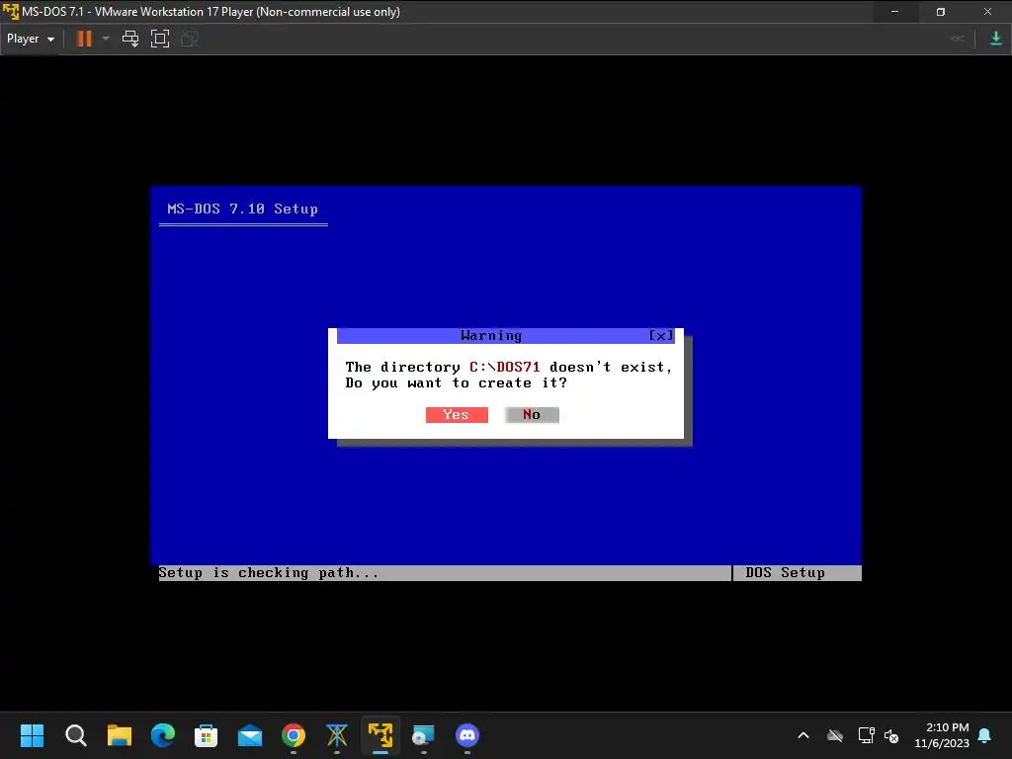Show hidden system tray icons
1012x759 pixels.
[803, 735]
